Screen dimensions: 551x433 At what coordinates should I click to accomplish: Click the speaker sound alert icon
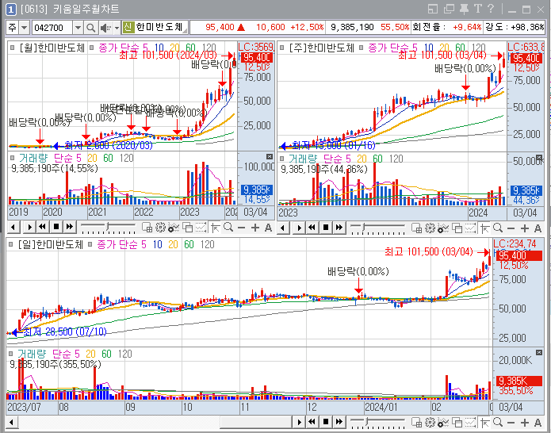click(105, 28)
